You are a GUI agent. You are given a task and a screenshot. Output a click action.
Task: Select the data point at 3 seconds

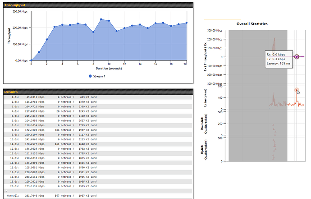click(55, 27)
